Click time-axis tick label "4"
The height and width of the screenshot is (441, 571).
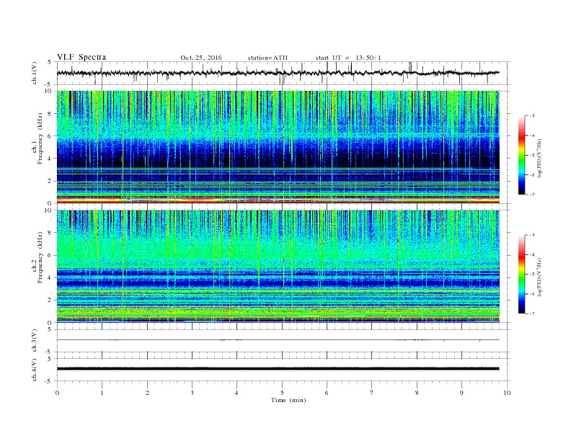tap(236, 393)
